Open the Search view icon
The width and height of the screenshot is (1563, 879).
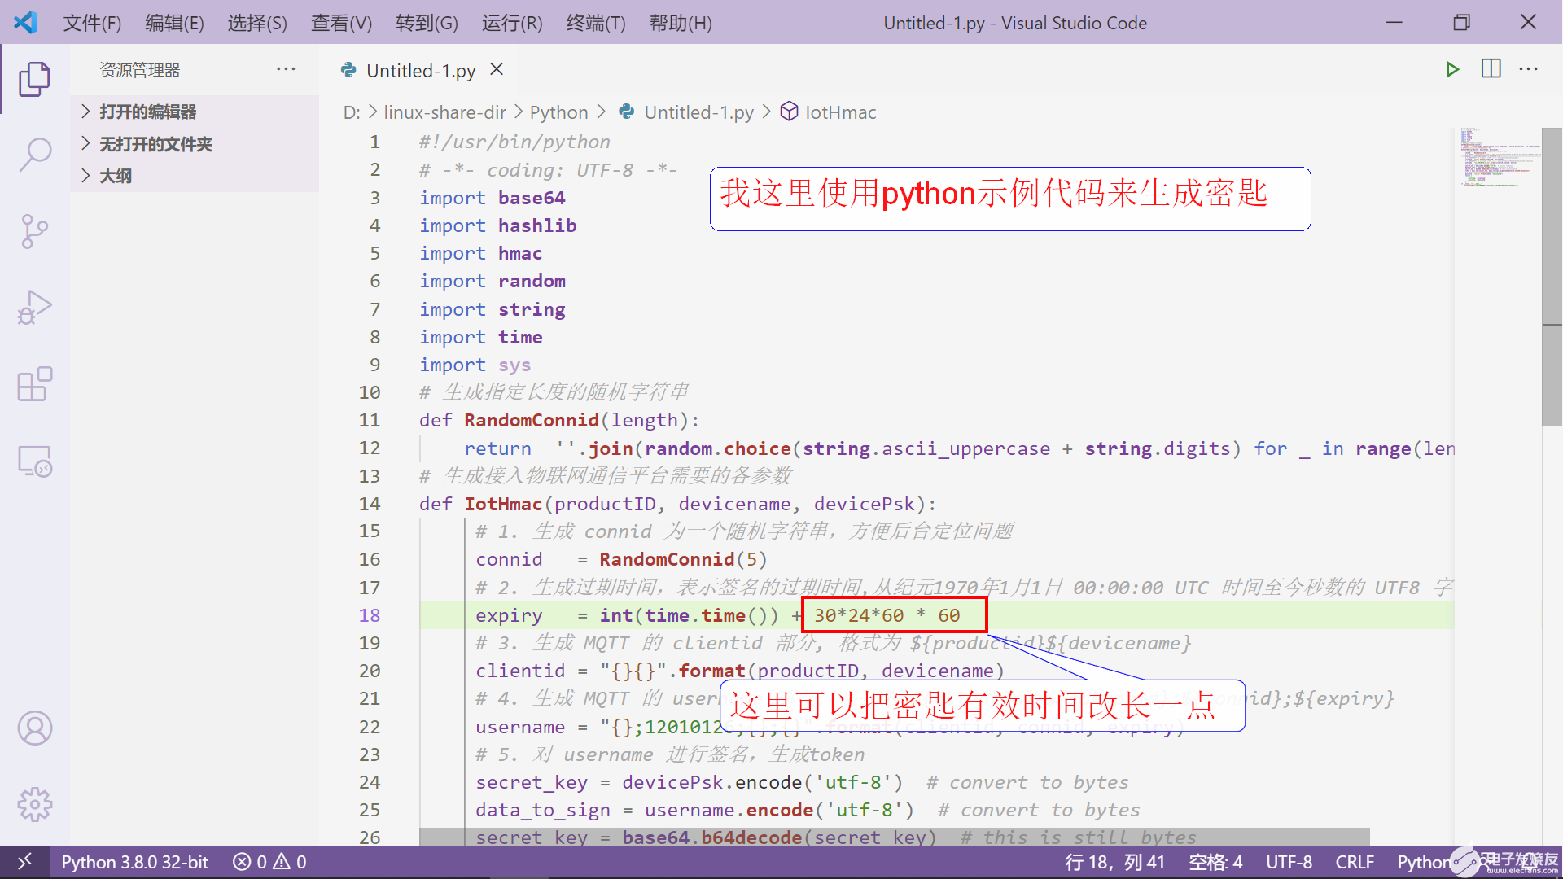[34, 154]
